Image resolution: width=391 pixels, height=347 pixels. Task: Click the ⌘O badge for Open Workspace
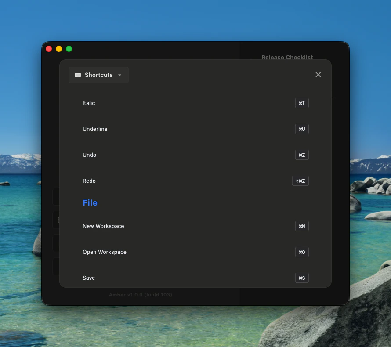coord(302,252)
